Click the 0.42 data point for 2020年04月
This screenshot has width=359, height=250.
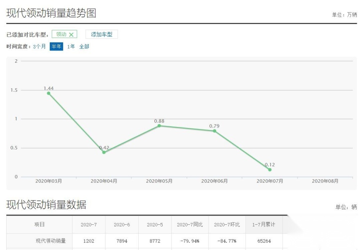(104, 152)
